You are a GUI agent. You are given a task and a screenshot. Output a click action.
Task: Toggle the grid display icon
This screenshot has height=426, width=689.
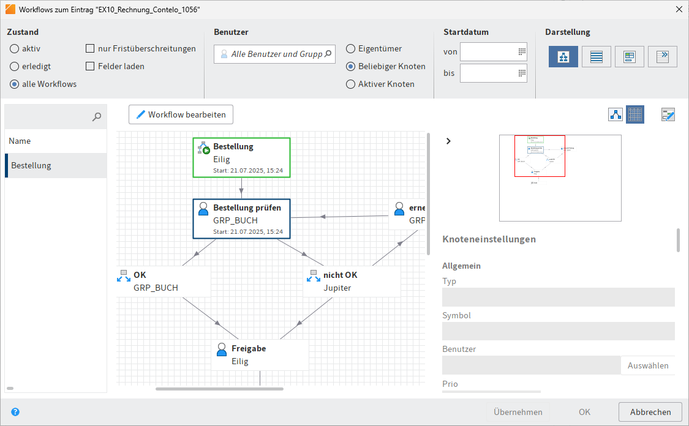pyautogui.click(x=635, y=114)
